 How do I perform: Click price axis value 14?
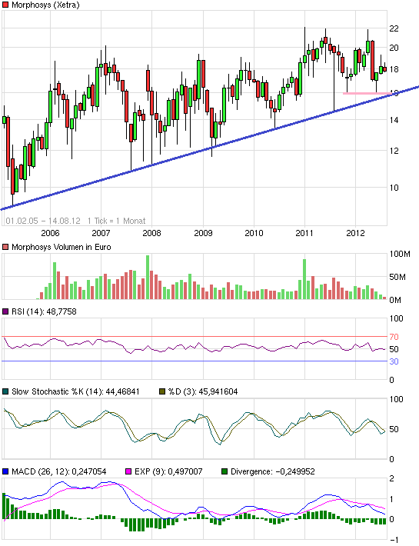394,120
